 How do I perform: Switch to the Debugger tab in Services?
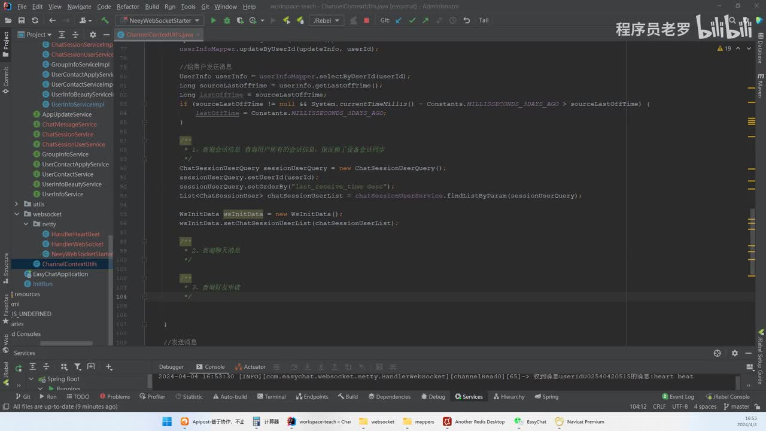click(171, 367)
